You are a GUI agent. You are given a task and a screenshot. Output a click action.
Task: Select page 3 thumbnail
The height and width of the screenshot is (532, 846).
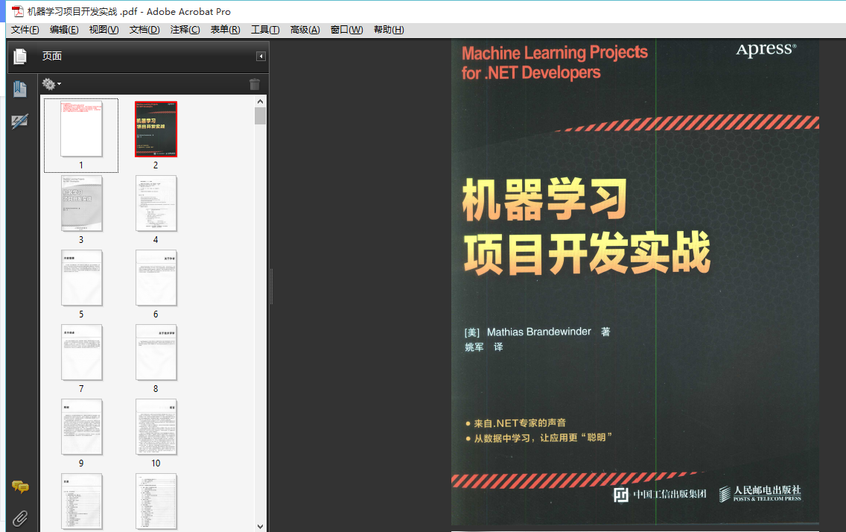pyautogui.click(x=81, y=203)
